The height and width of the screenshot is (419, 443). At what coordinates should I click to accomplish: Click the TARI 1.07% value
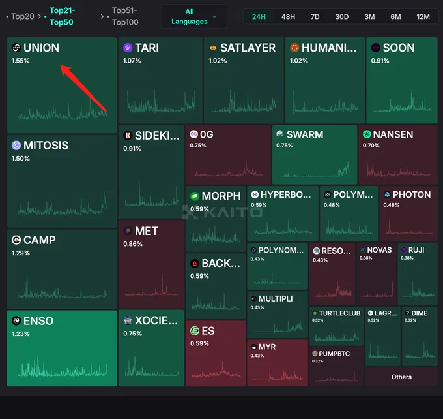coord(132,61)
